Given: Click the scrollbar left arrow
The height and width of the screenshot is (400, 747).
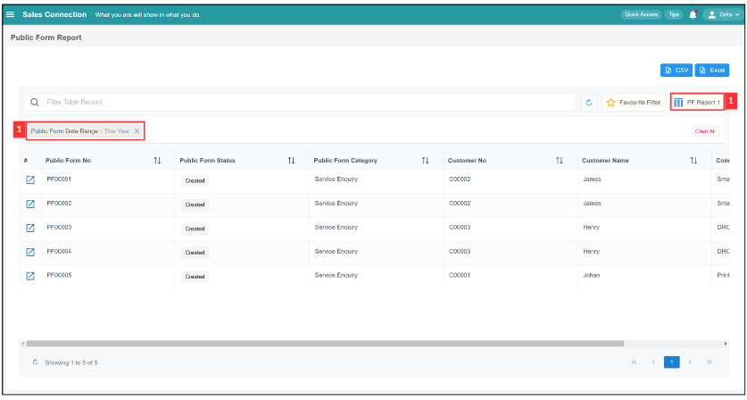Looking at the screenshot, I should 23,344.
